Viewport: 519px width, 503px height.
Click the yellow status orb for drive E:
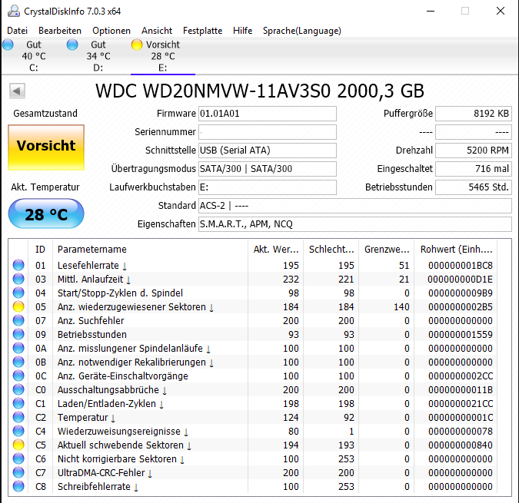(137, 45)
